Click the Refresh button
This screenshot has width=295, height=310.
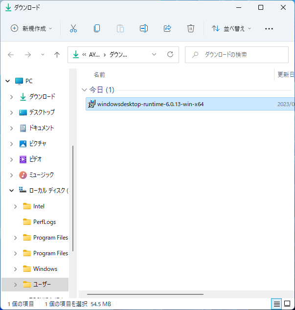click(170, 55)
